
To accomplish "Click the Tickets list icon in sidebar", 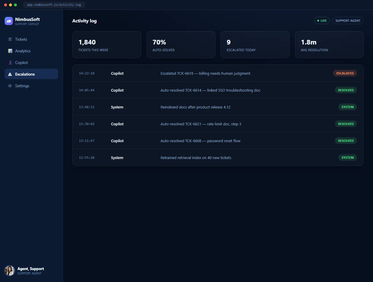I will (10, 39).
